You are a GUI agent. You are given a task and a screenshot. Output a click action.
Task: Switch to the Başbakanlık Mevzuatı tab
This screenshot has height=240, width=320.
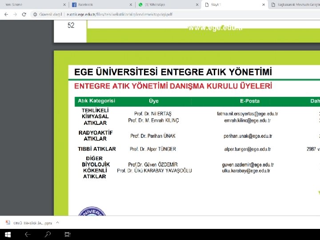(295, 4)
